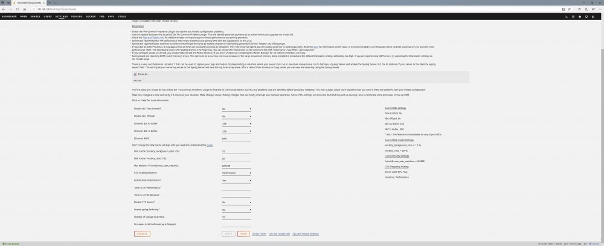The width and height of the screenshot is (604, 246).
Task: Open the Tips and Tweaks feedback link
Action: click(x=306, y=234)
